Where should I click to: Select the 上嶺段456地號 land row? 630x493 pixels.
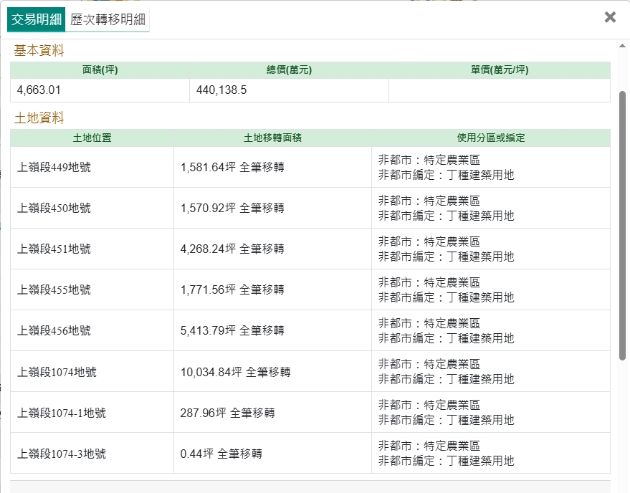pos(54,331)
